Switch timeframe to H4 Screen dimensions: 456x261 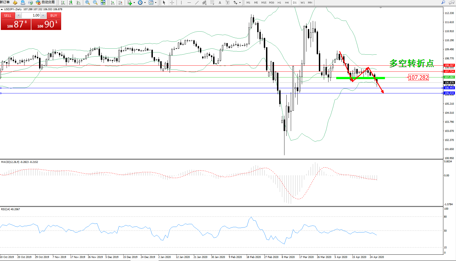point(287,2)
